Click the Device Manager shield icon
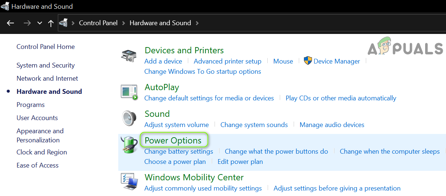 pyautogui.click(x=308, y=61)
